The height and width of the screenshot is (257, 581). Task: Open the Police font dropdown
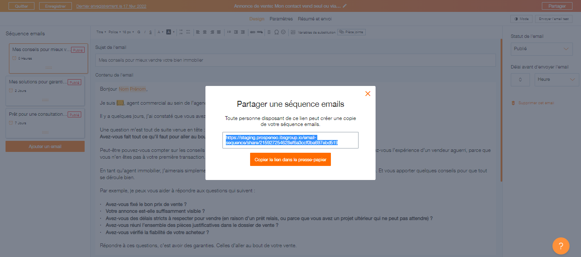click(x=115, y=32)
